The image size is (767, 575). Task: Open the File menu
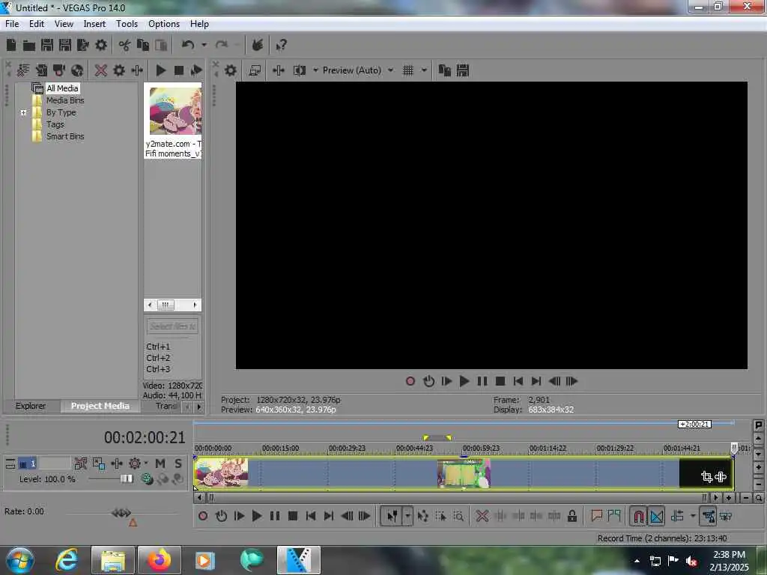[12, 24]
